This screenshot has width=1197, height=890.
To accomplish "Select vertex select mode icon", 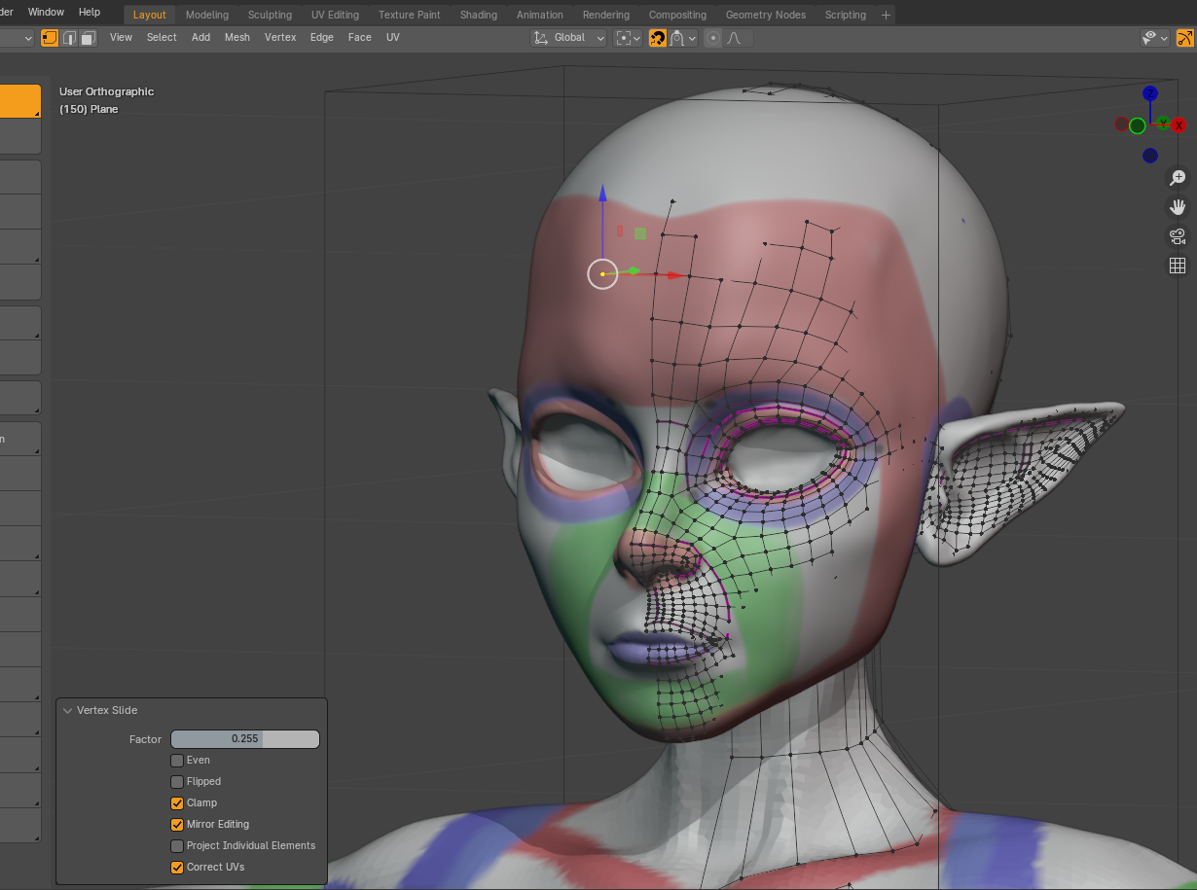I will [49, 38].
